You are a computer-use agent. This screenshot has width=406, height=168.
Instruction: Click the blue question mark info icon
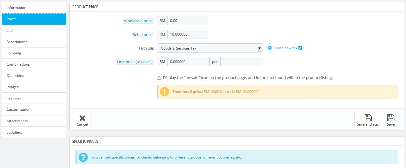(84, 157)
